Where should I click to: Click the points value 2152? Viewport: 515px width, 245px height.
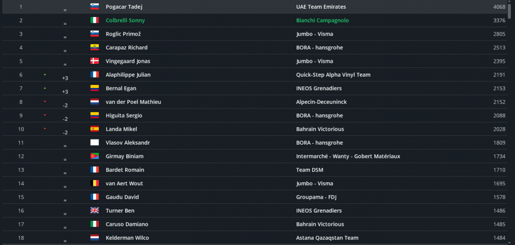(499, 102)
